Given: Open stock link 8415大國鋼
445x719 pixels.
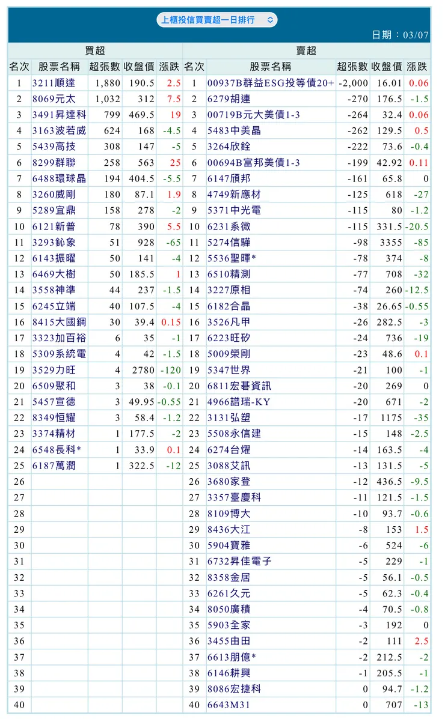Looking at the screenshot, I should pyautogui.click(x=60, y=322).
